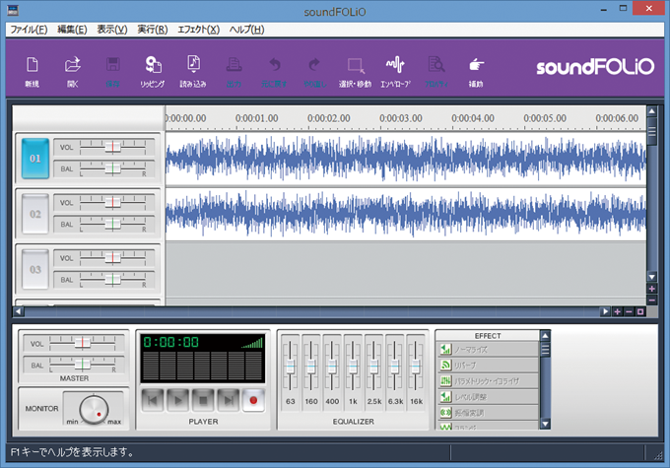Open the エフェクト(X) menu
This screenshot has height=468, width=670.
198,30
